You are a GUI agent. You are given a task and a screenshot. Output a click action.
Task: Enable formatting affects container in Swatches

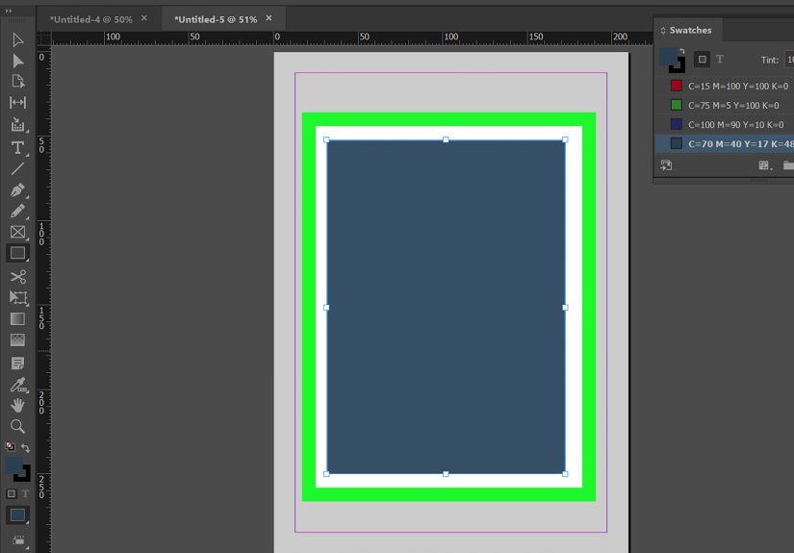point(702,60)
